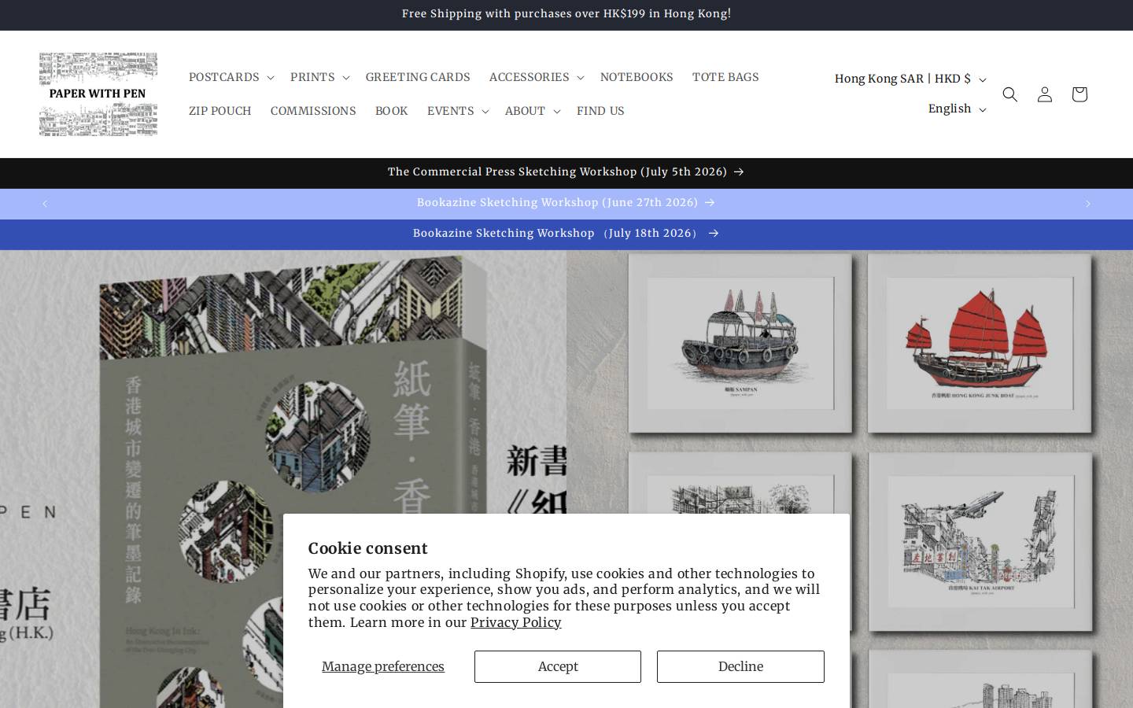The width and height of the screenshot is (1133, 708).
Task: Open the account login icon
Action: (x=1045, y=94)
